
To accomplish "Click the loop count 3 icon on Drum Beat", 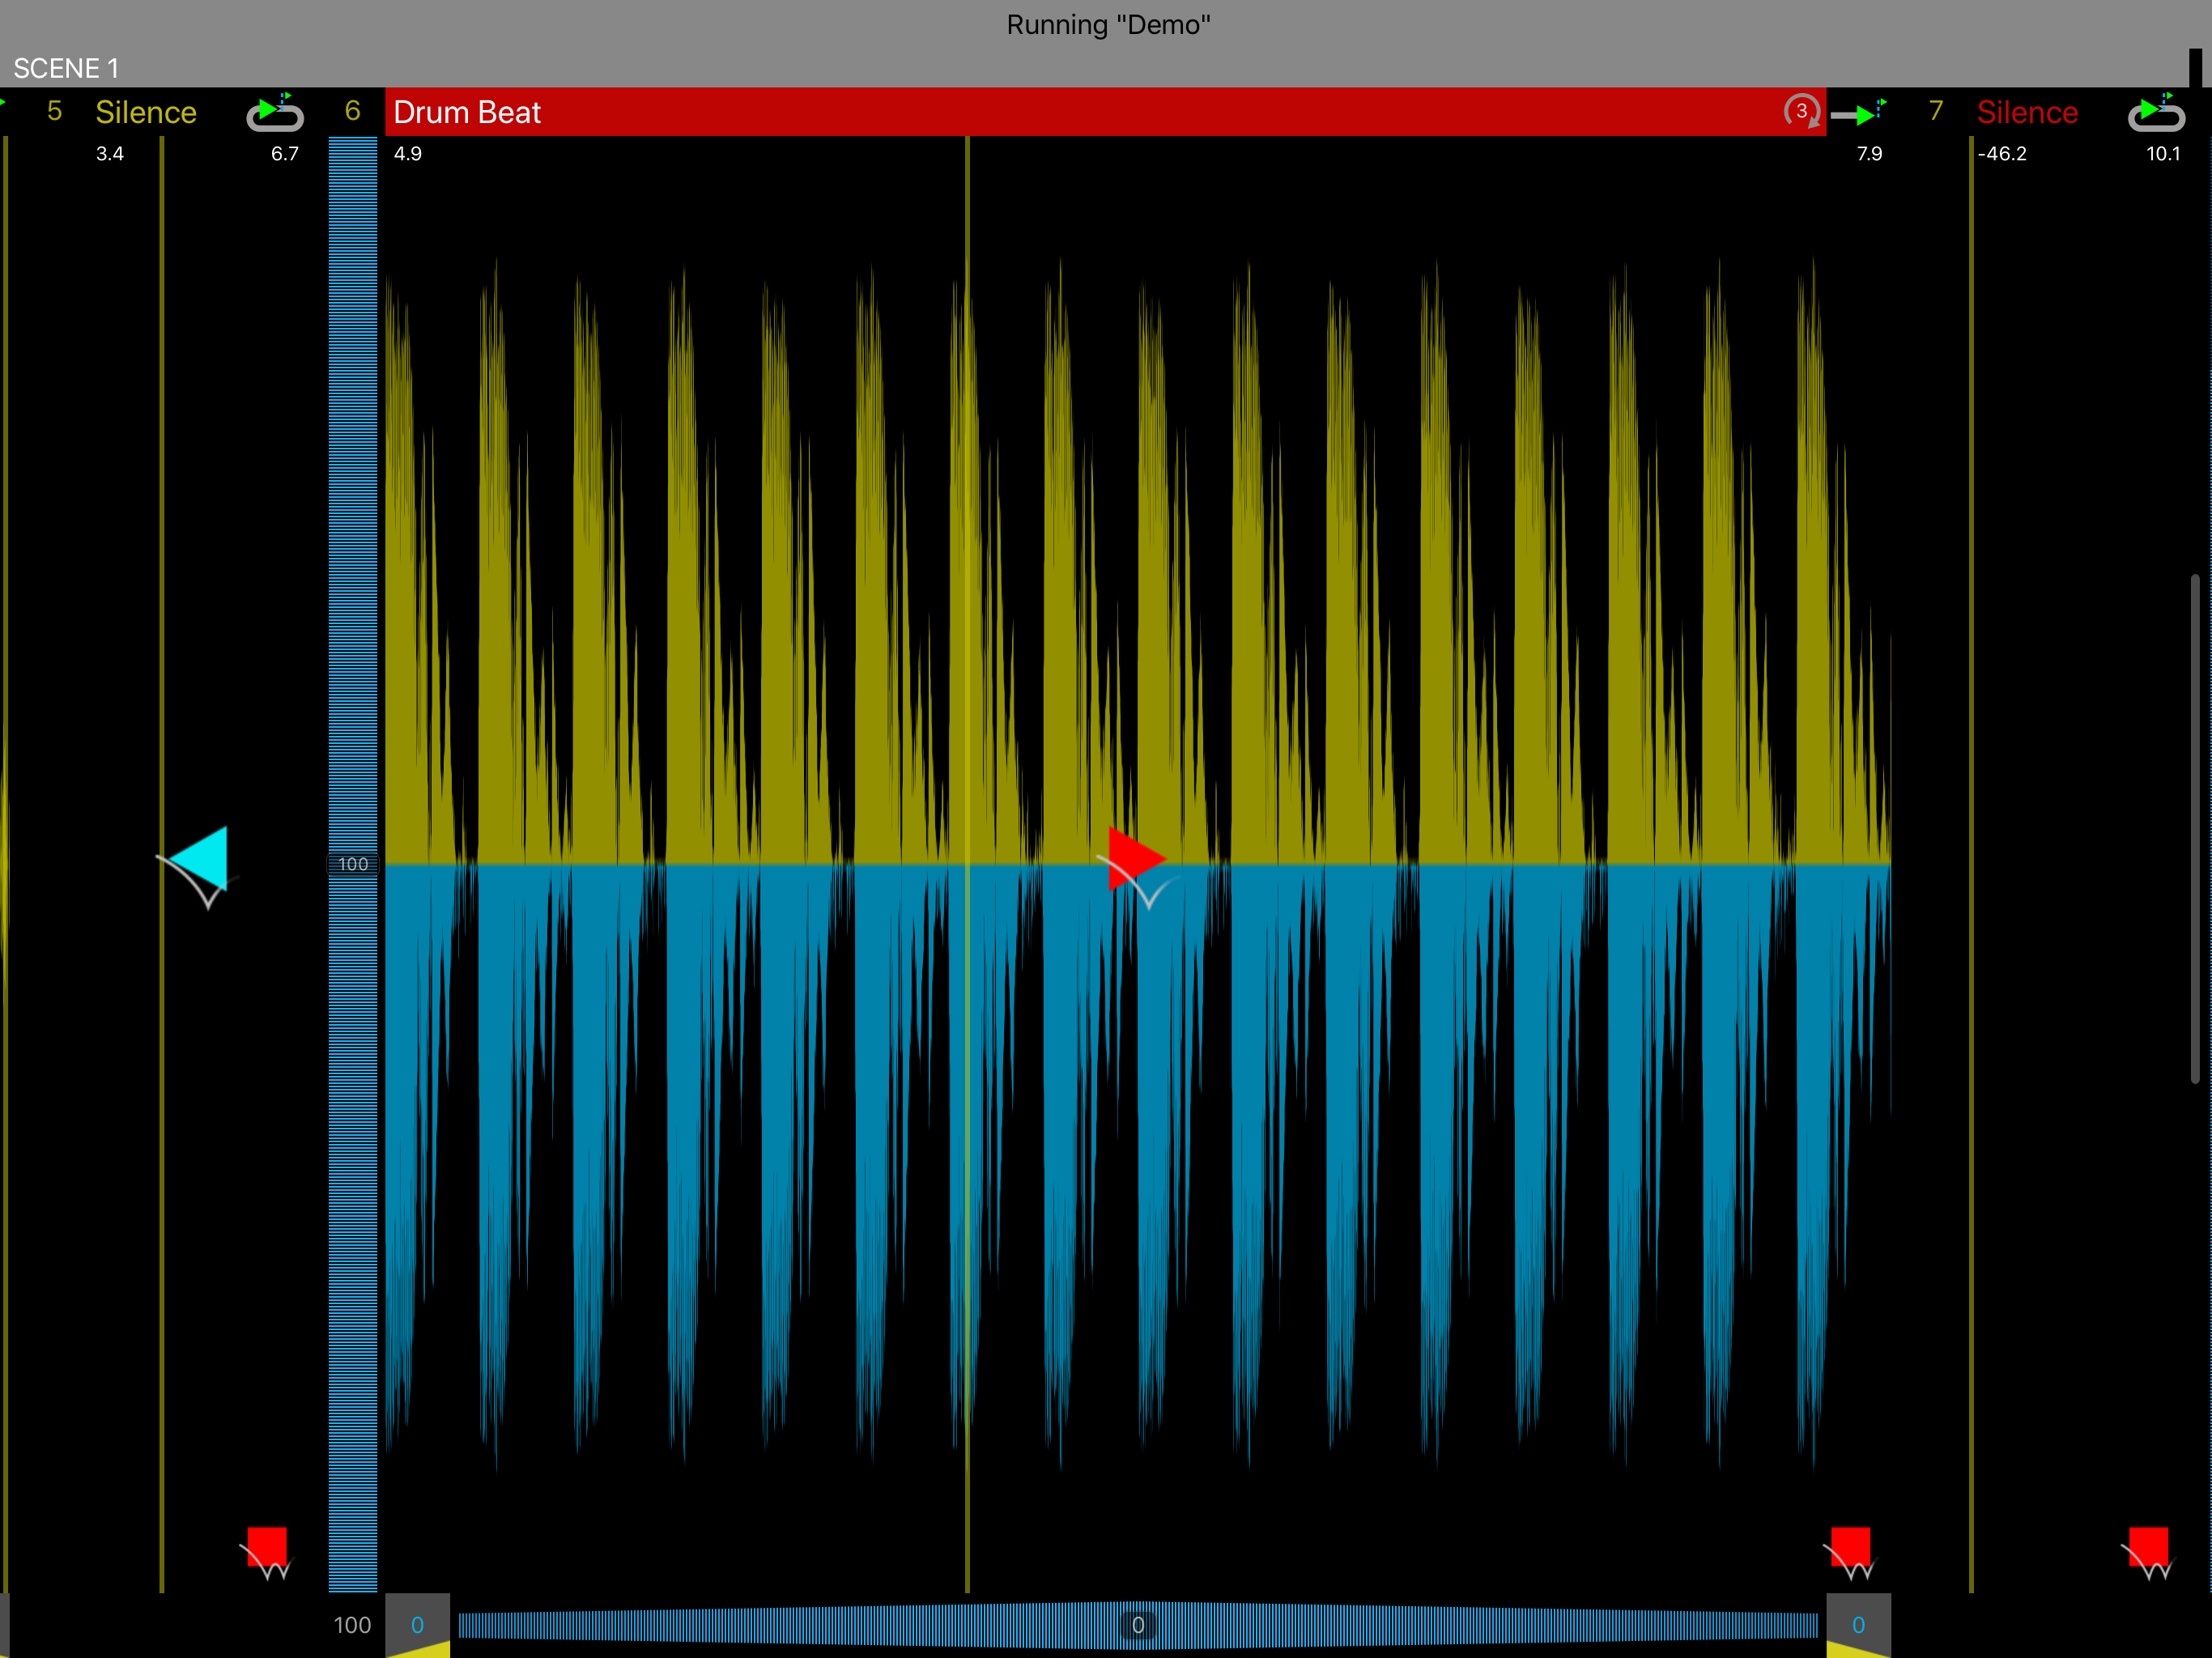I will (1802, 111).
